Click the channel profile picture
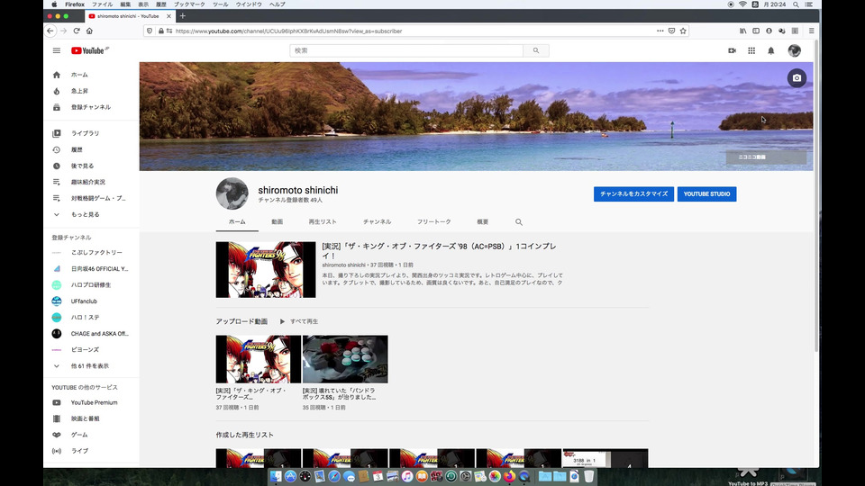865x486 pixels. click(232, 194)
